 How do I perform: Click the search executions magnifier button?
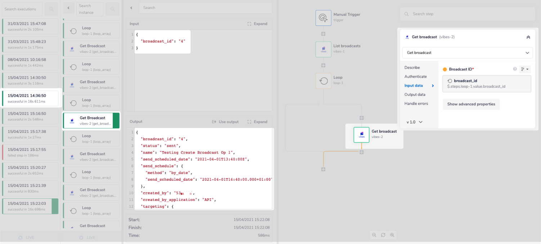(52, 9)
